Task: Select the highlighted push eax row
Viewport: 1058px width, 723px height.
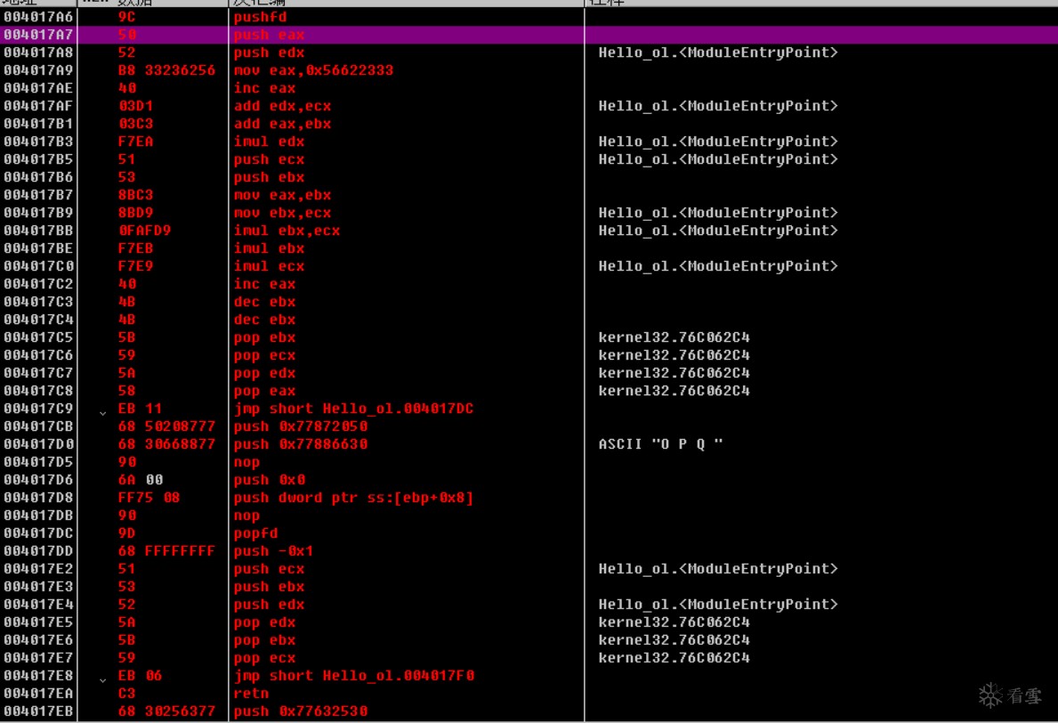Action: tap(269, 35)
